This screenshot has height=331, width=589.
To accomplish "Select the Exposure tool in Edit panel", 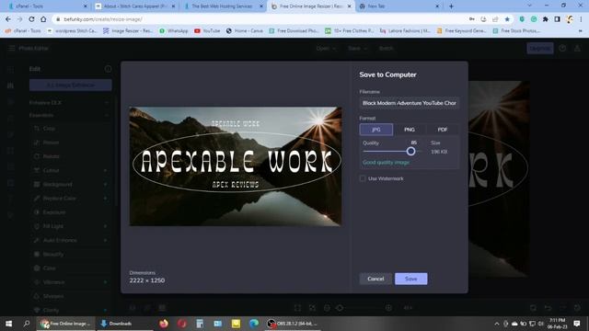I will pos(53,212).
